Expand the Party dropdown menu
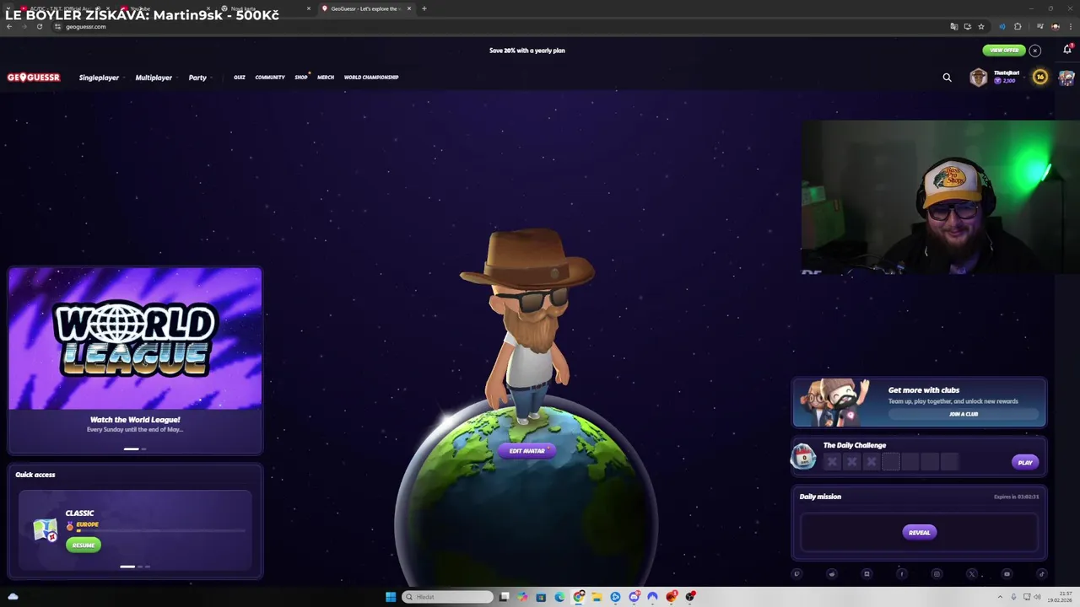The image size is (1080, 607). (x=199, y=78)
